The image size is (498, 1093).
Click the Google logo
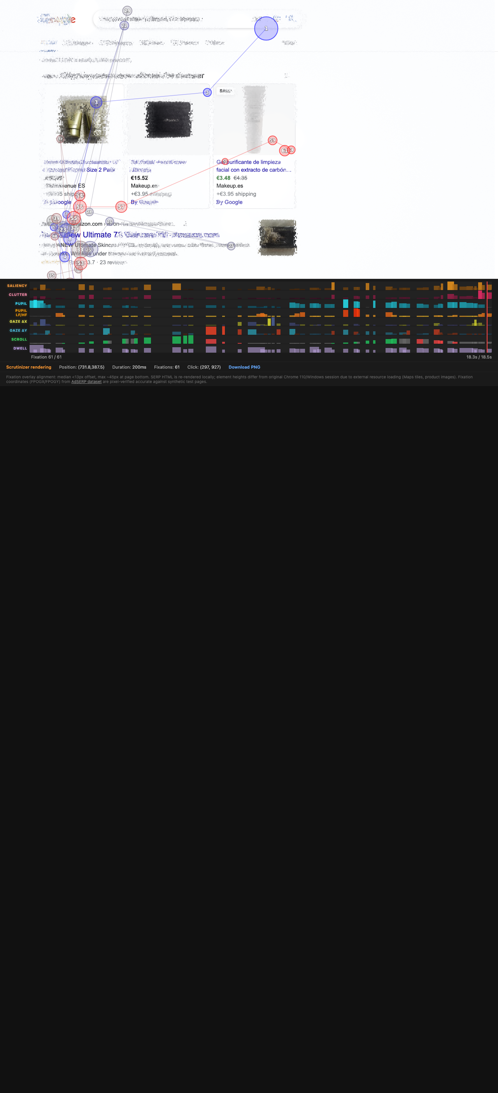[x=57, y=19]
